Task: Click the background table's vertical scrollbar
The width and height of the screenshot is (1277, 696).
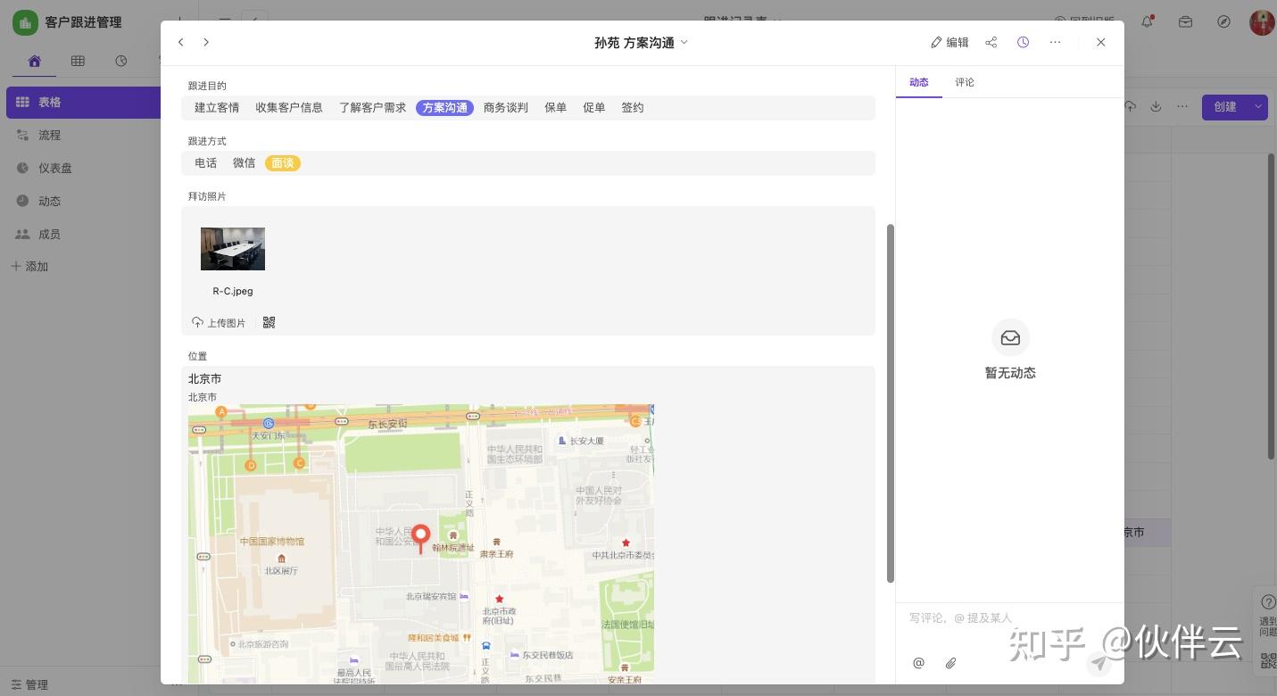Action: tap(1272, 306)
